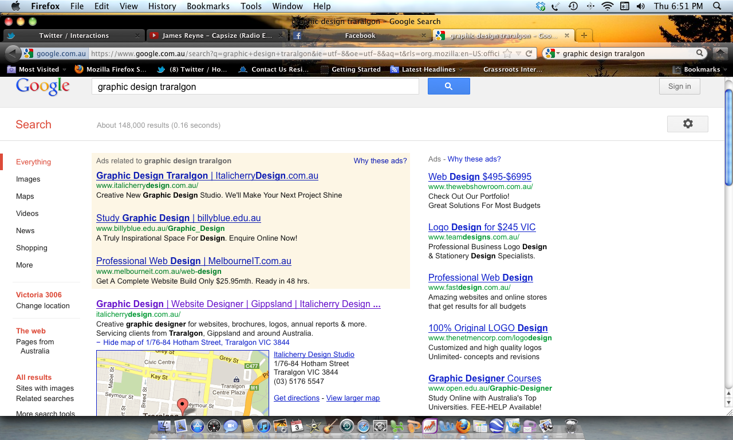Collapse map via Hide map link
Viewport: 733px width, 440px height.
coord(193,342)
